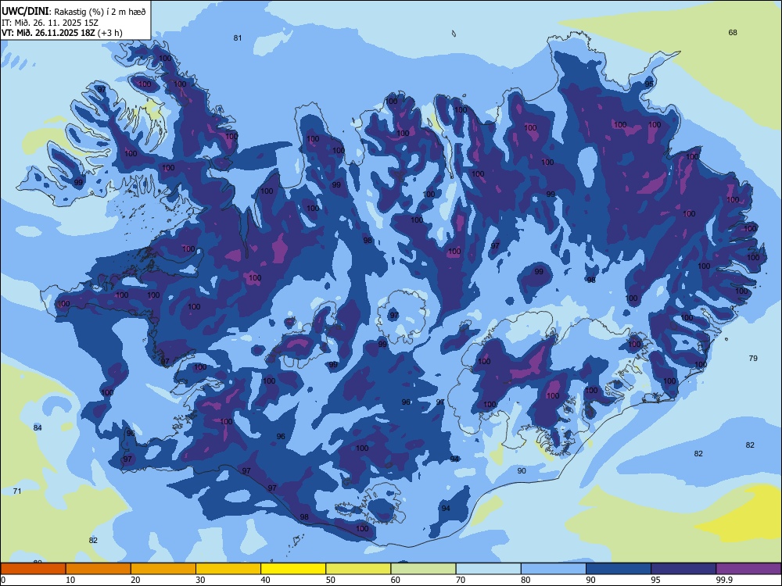Click the 'IT: Mið. 26. 11. 2025 15Z' line

(48, 23)
